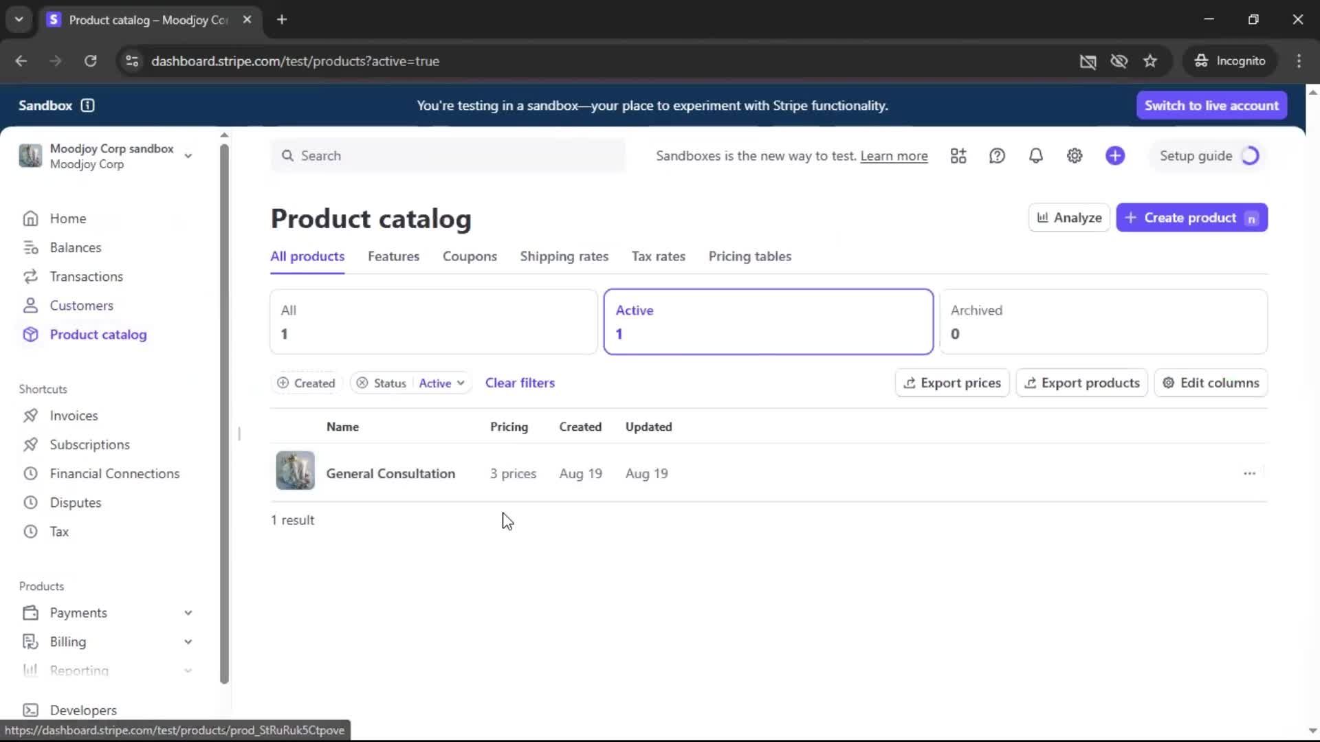Click the help question mark icon
The width and height of the screenshot is (1320, 742).
coord(997,156)
